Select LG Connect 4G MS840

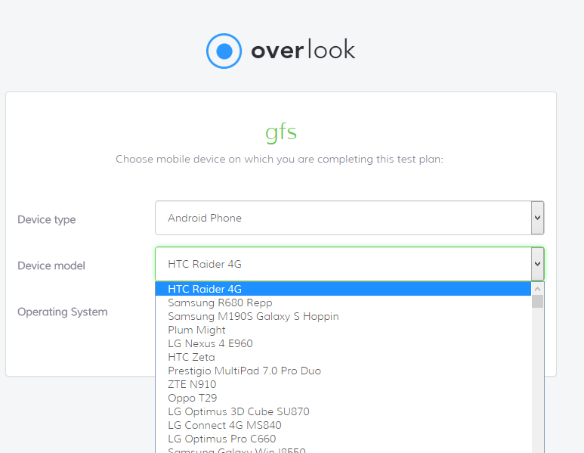pyautogui.click(x=343, y=425)
